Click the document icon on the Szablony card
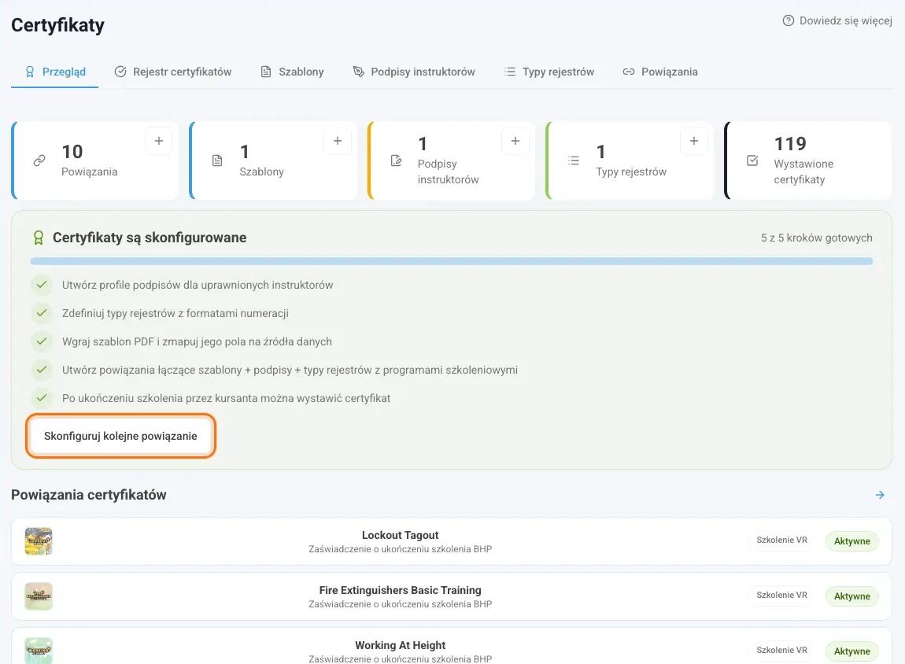Image resolution: width=905 pixels, height=664 pixels. pos(217,160)
